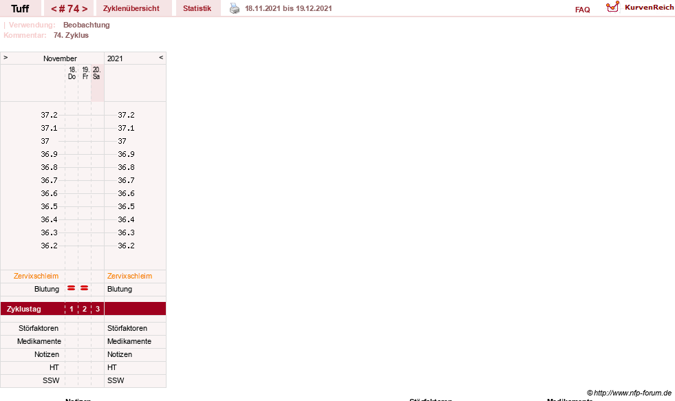The image size is (675, 401).
Task: Click cycle day 2 in Zyklustag row
Action: coord(85,309)
